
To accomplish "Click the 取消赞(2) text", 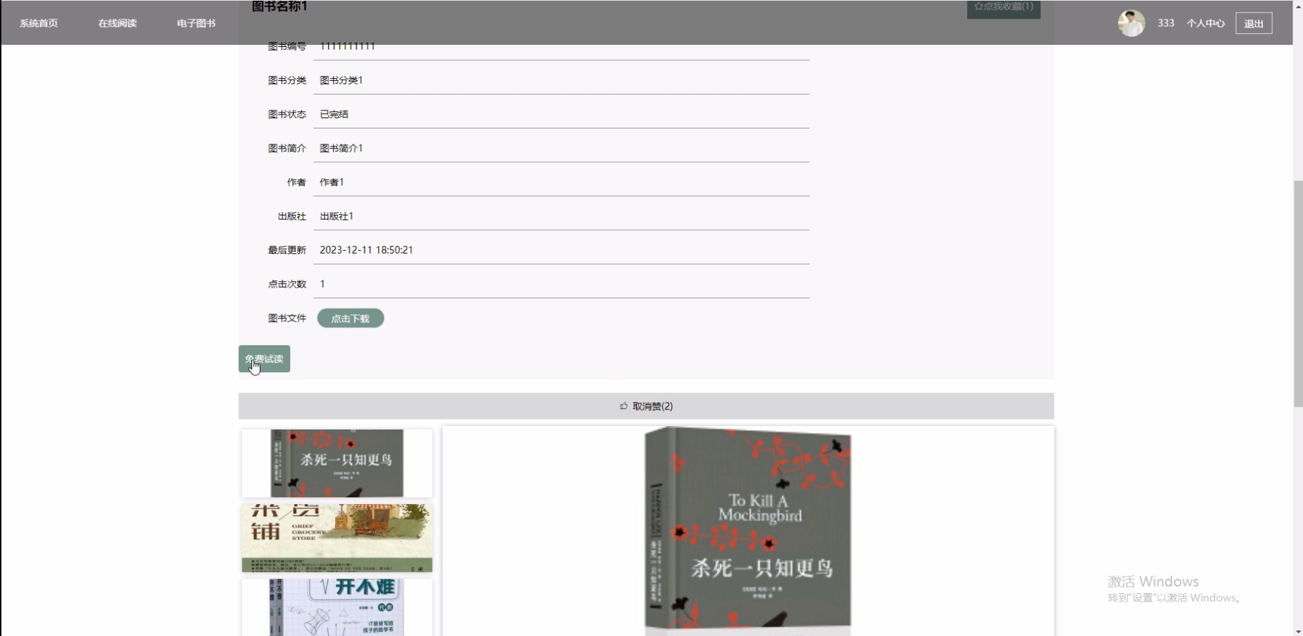I will (x=653, y=406).
